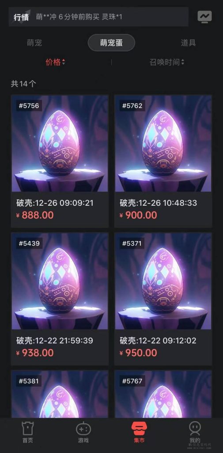This screenshot has width=223, height=453.
Task: Open egg #5371 thumbnail
Action: [163, 281]
